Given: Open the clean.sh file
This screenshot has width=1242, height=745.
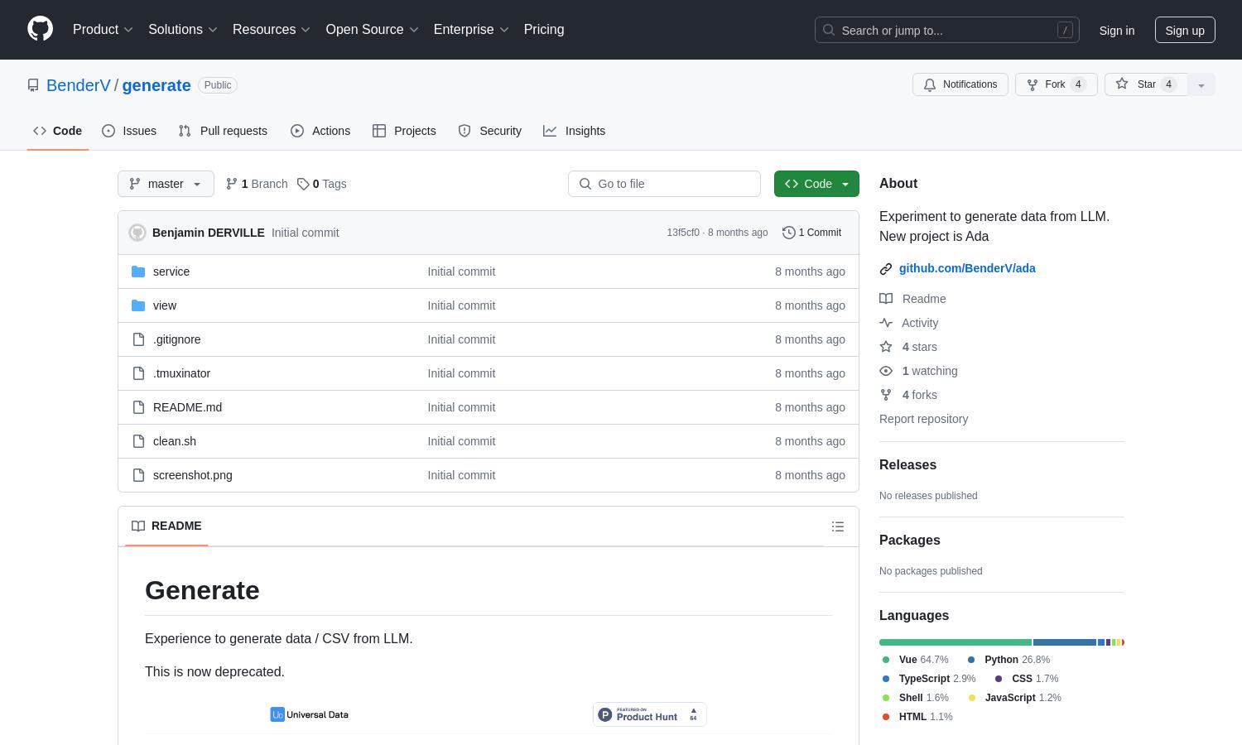Looking at the screenshot, I should click(175, 441).
